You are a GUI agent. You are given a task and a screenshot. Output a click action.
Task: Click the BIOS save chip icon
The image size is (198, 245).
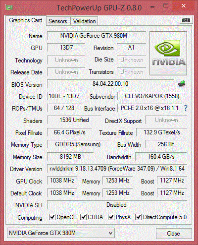coord(182,84)
